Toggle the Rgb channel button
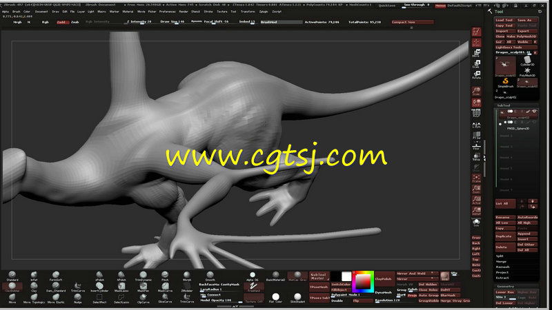The image size is (552, 310). tap(45, 22)
